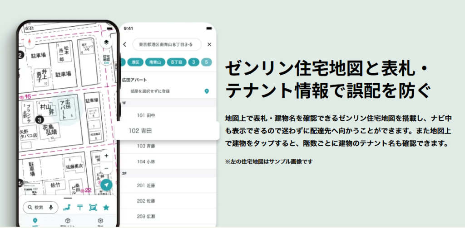This screenshot has width=465, height=228.
Task: Open the package box tab at bottom
Action: tap(68, 222)
